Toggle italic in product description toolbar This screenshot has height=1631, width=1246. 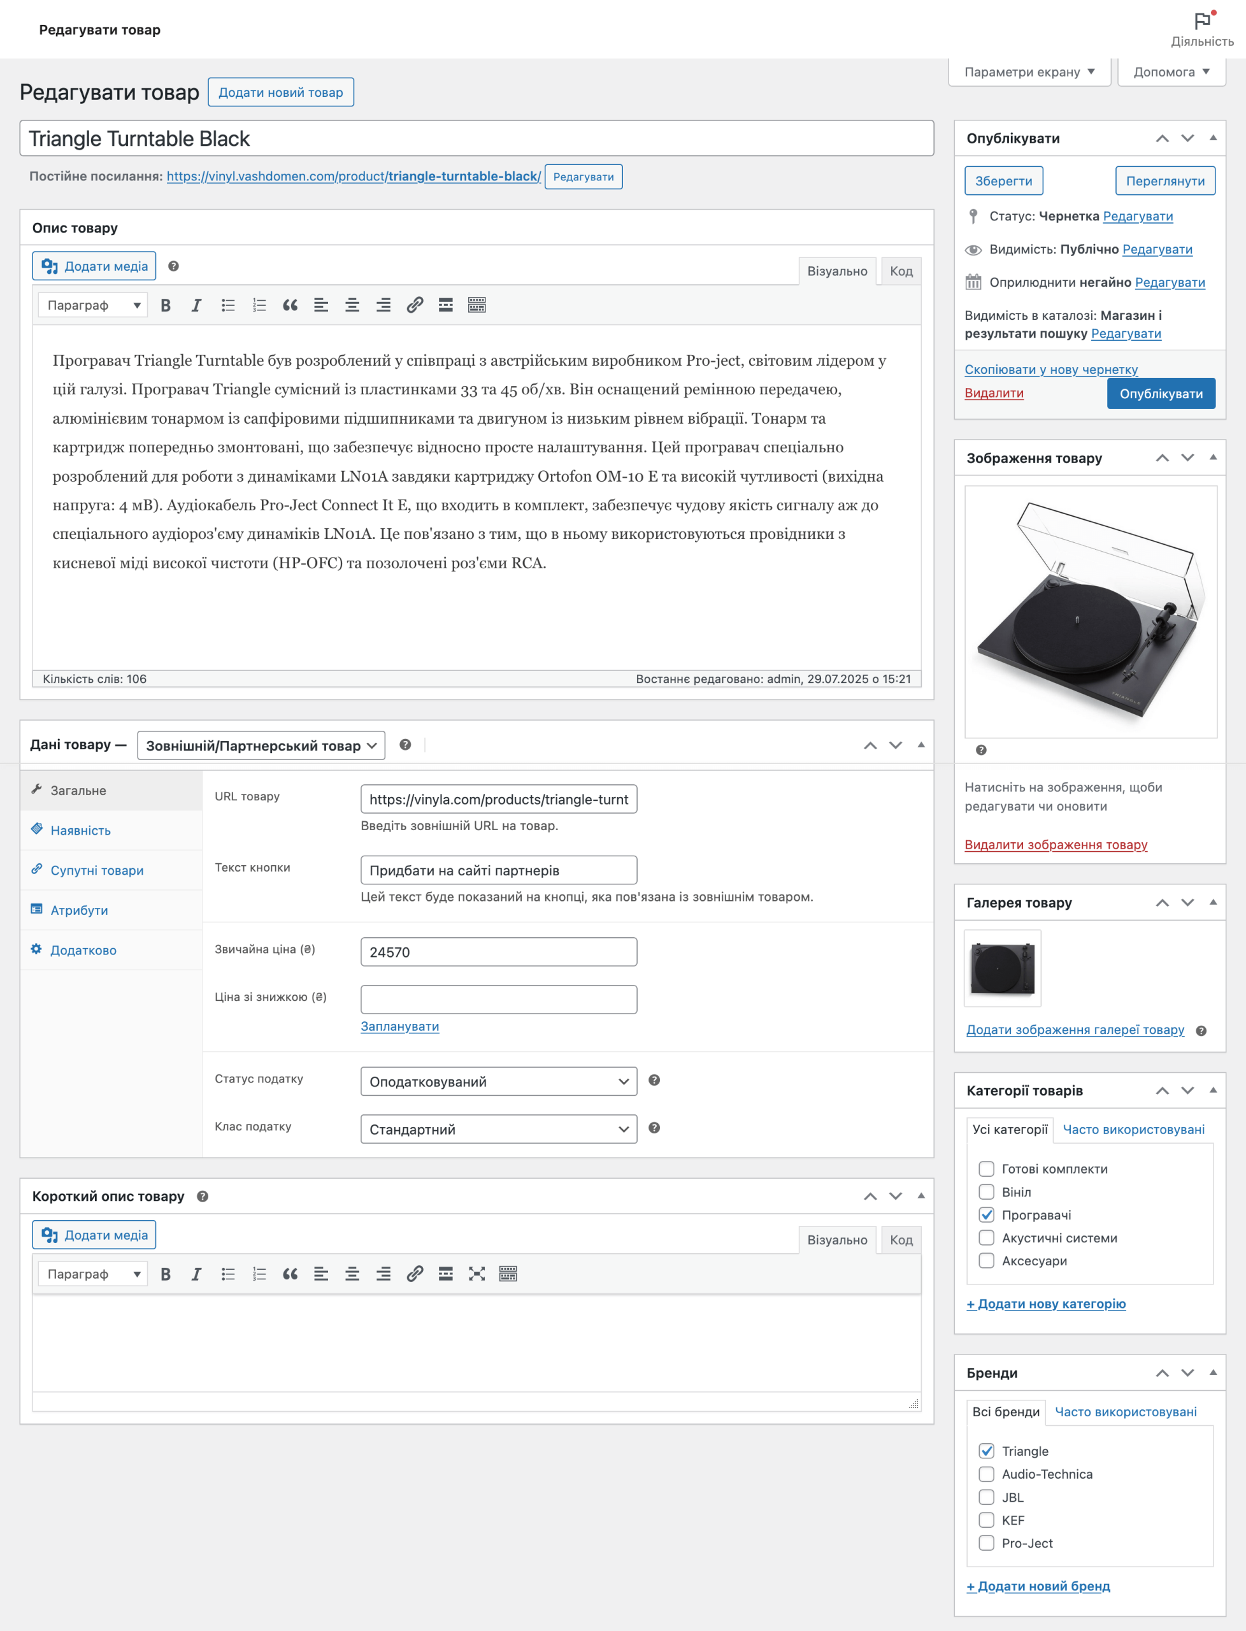(x=196, y=305)
